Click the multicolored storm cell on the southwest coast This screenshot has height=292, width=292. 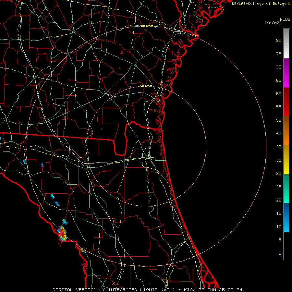coord(62,233)
